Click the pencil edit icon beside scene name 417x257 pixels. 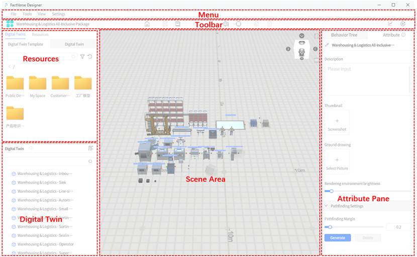[328, 45]
